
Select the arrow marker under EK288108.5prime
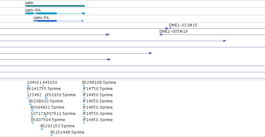(83, 86)
